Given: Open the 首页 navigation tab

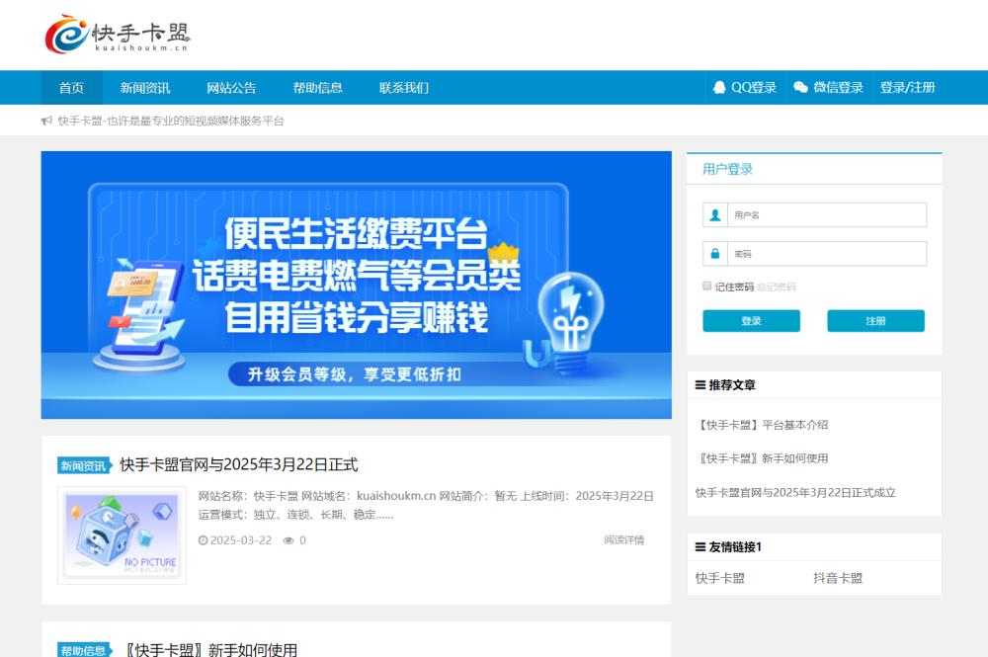Looking at the screenshot, I should pos(72,88).
